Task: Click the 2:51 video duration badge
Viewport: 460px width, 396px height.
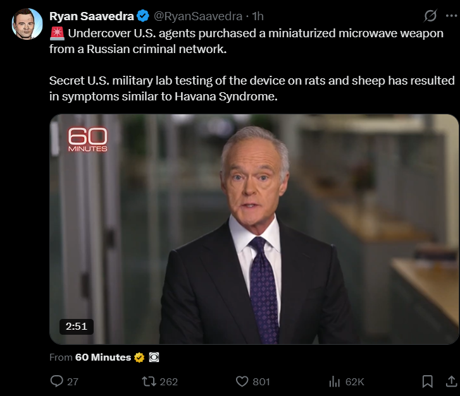Action: [77, 327]
